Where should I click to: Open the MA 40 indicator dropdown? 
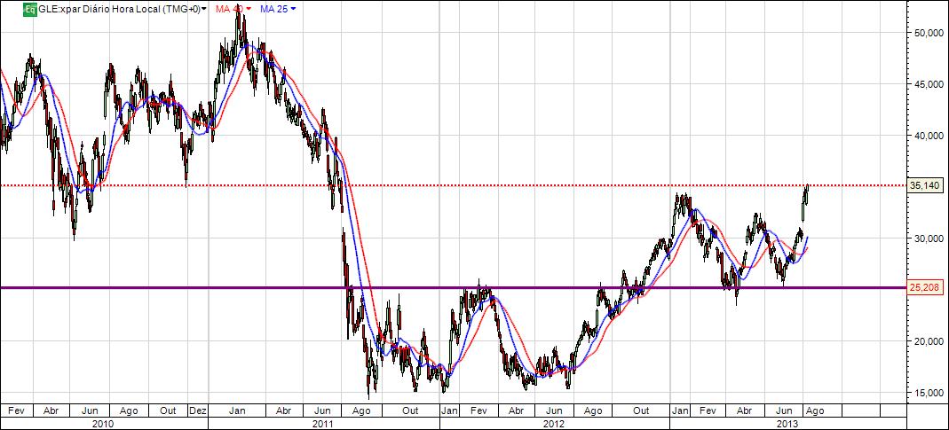coord(249,9)
